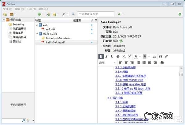Click the column picker icon in header
The width and height of the screenshot is (185, 125).
(x=96, y=20)
